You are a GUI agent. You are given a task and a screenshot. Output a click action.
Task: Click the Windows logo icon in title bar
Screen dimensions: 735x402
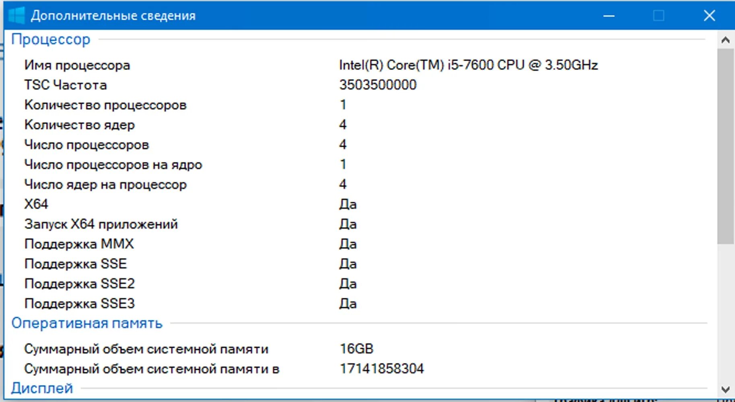(x=16, y=15)
